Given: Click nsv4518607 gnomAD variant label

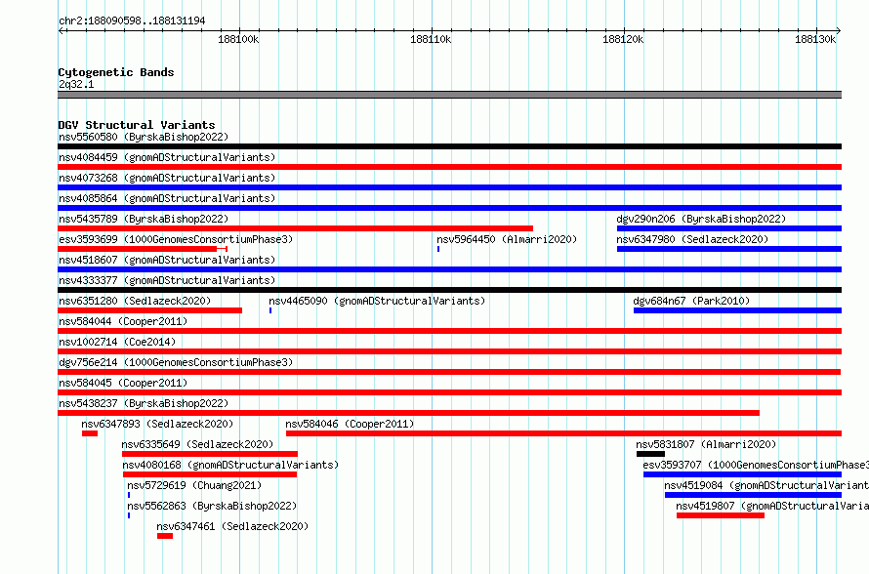Looking at the screenshot, I should (x=167, y=260).
